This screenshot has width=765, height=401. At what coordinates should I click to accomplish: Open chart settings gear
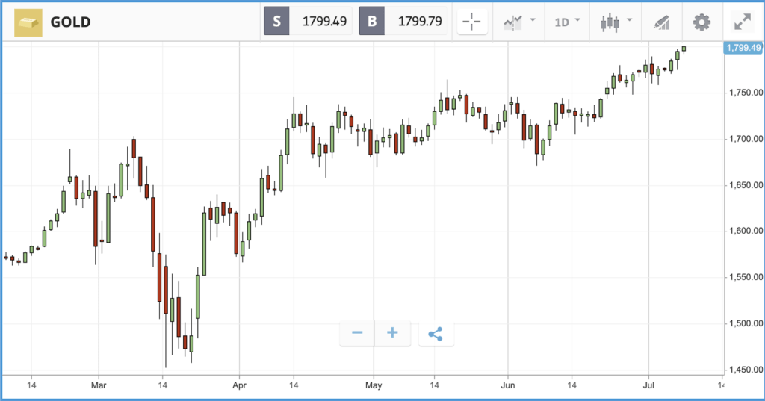tap(701, 22)
